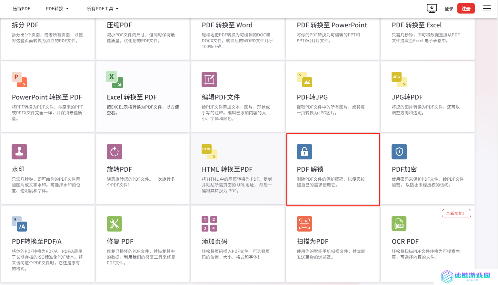
Task: Click the Edit PDF pencil icon
Action: coord(209,80)
